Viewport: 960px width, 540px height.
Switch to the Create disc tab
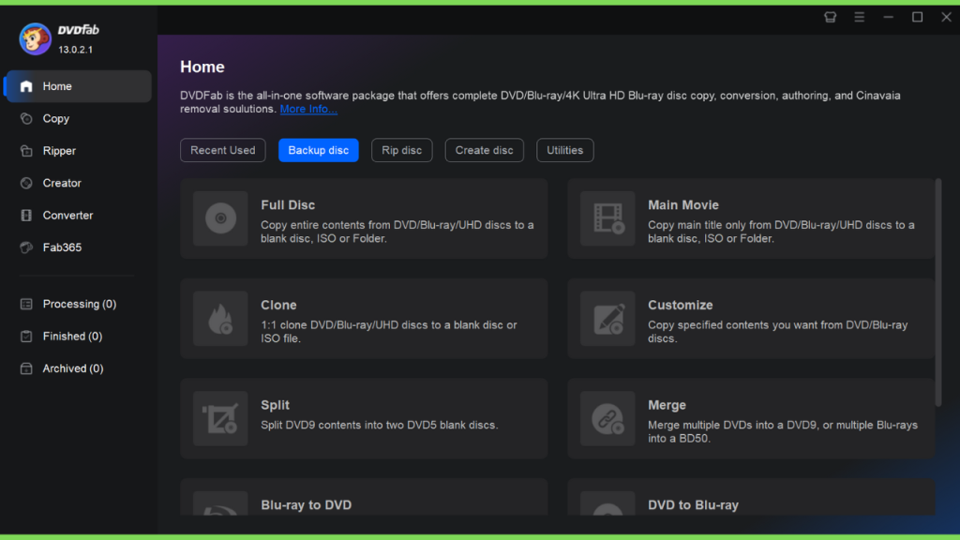485,150
